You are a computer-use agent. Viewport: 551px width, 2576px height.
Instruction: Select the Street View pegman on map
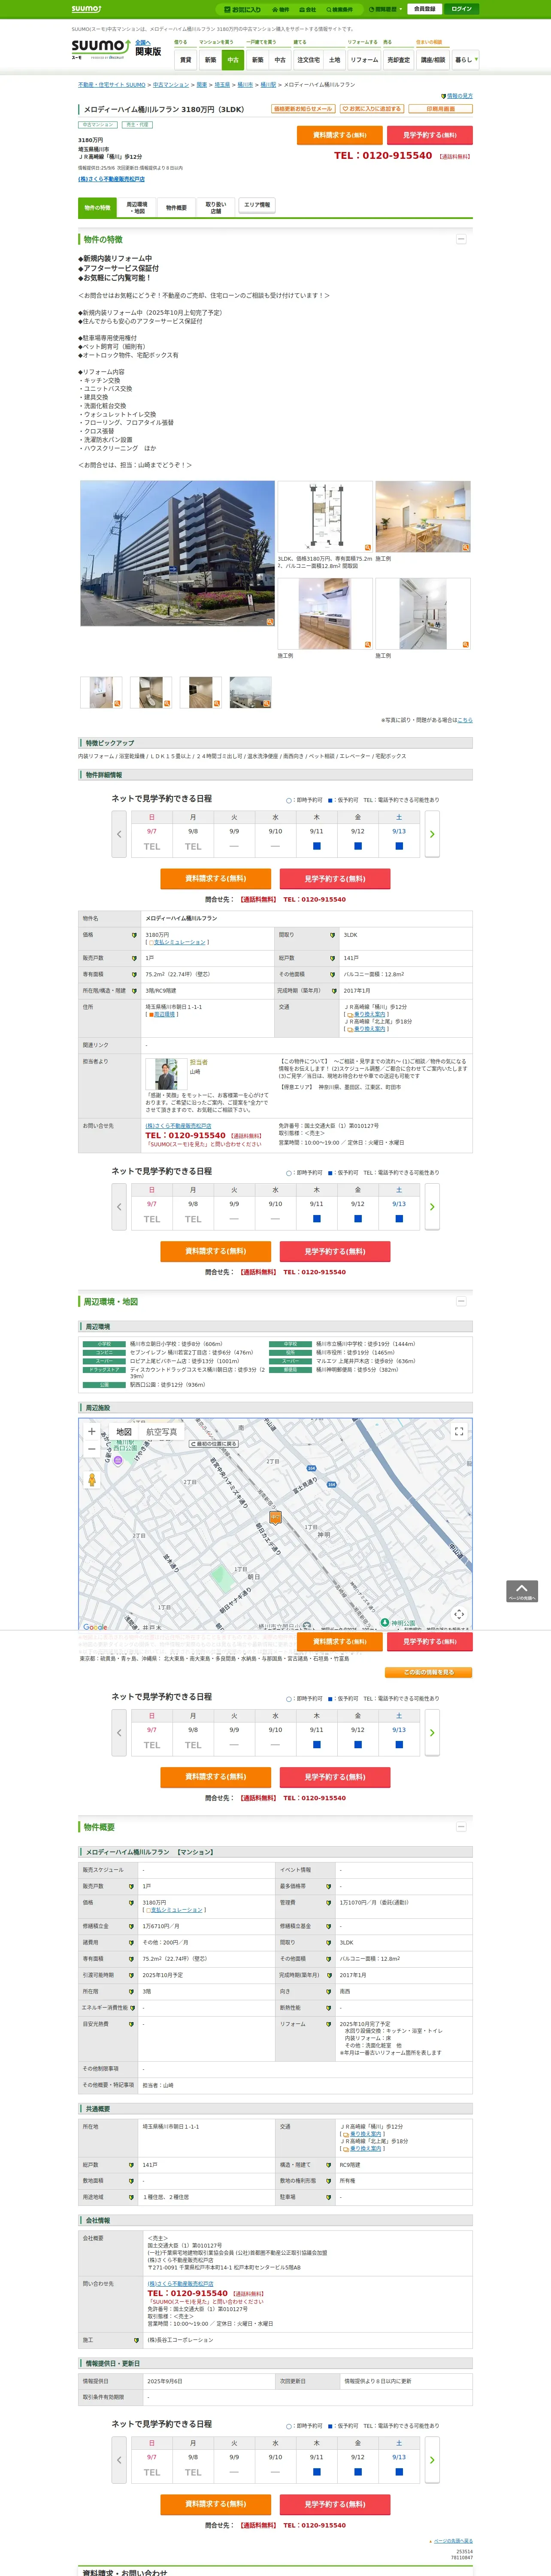92,1479
